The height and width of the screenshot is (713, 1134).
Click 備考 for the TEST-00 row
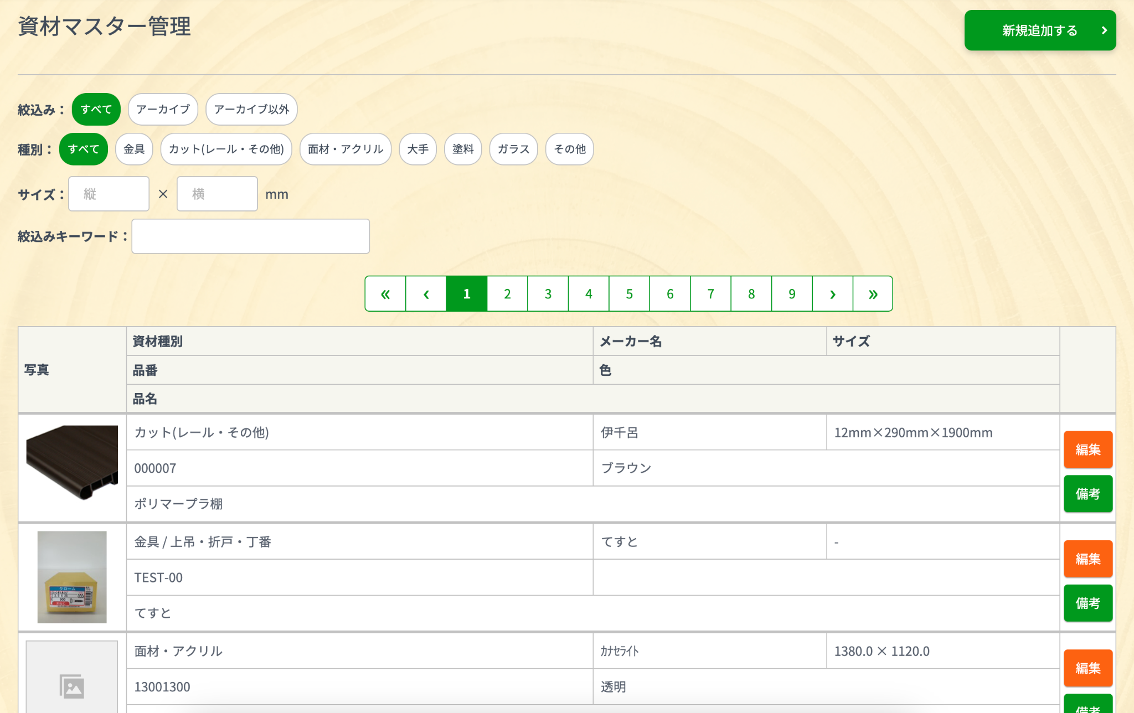[x=1088, y=603]
